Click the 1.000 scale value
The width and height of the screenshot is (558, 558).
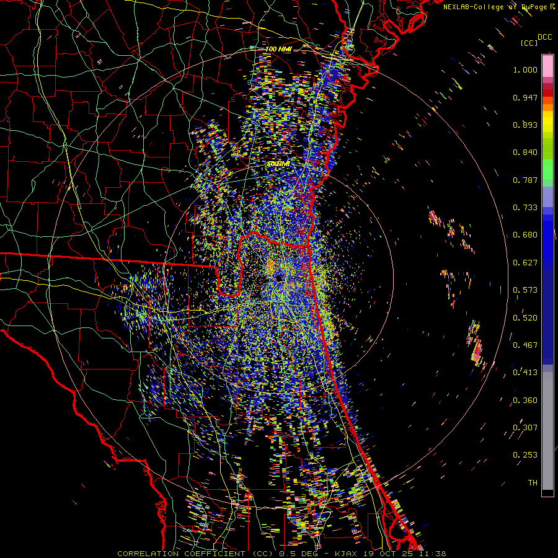pyautogui.click(x=525, y=69)
